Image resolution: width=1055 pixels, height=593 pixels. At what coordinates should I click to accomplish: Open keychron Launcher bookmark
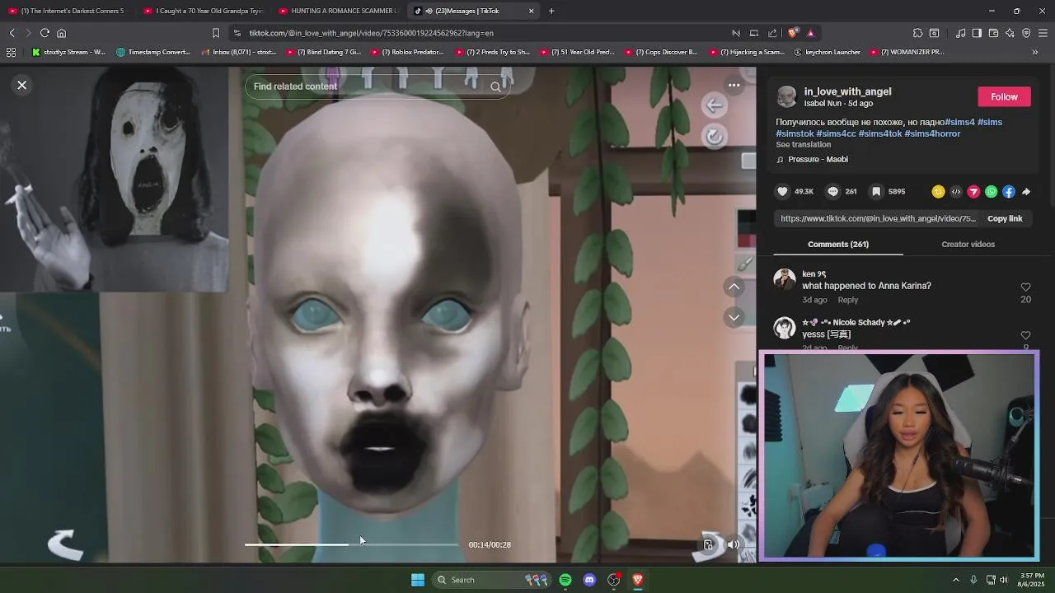[827, 52]
